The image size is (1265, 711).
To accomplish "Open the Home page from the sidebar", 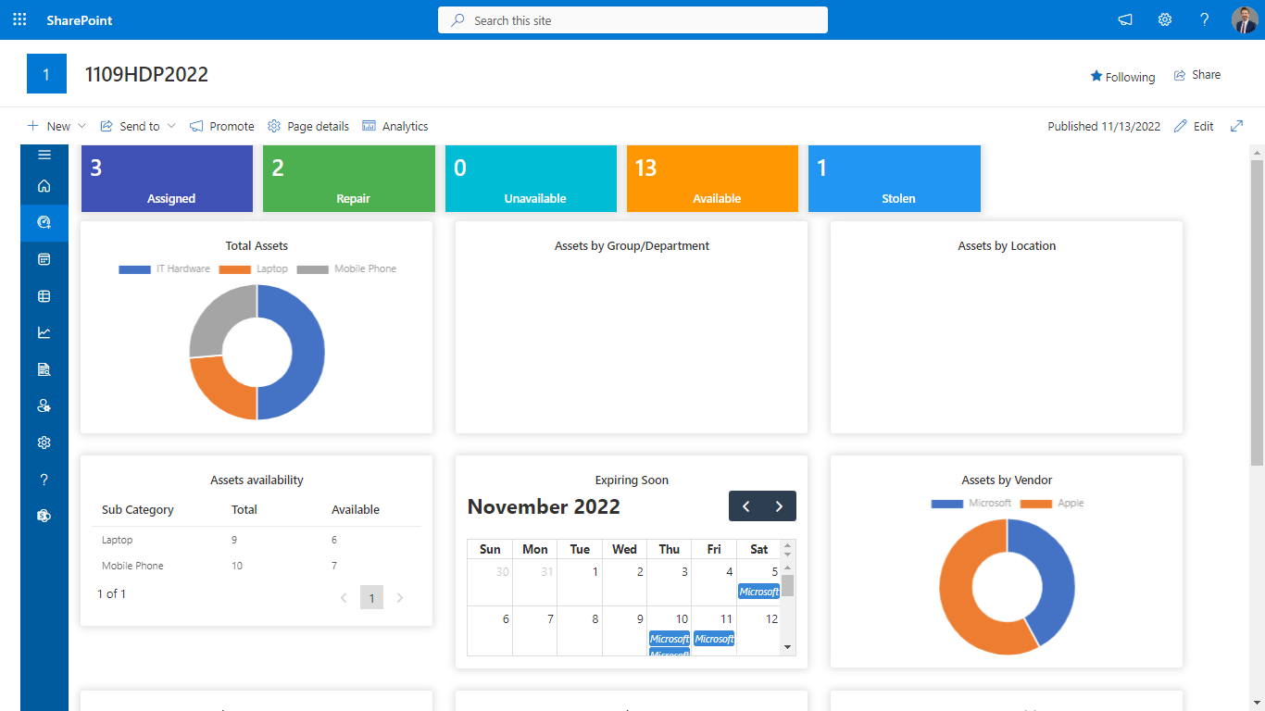I will click(x=44, y=186).
